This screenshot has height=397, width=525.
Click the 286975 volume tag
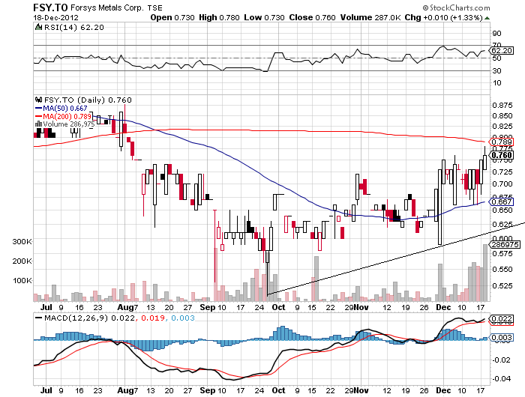(505, 245)
